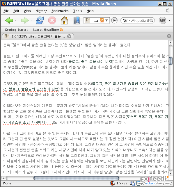This screenshot has height=187, width=174.
Task: Select the EXIFEEDI's Life tab
Action: click(x=38, y=36)
